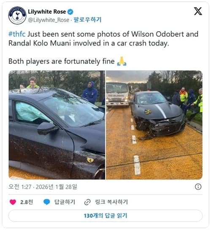Click the Lilywhite Rose display name
Viewport: 211px width, 230px height.
click(47, 12)
